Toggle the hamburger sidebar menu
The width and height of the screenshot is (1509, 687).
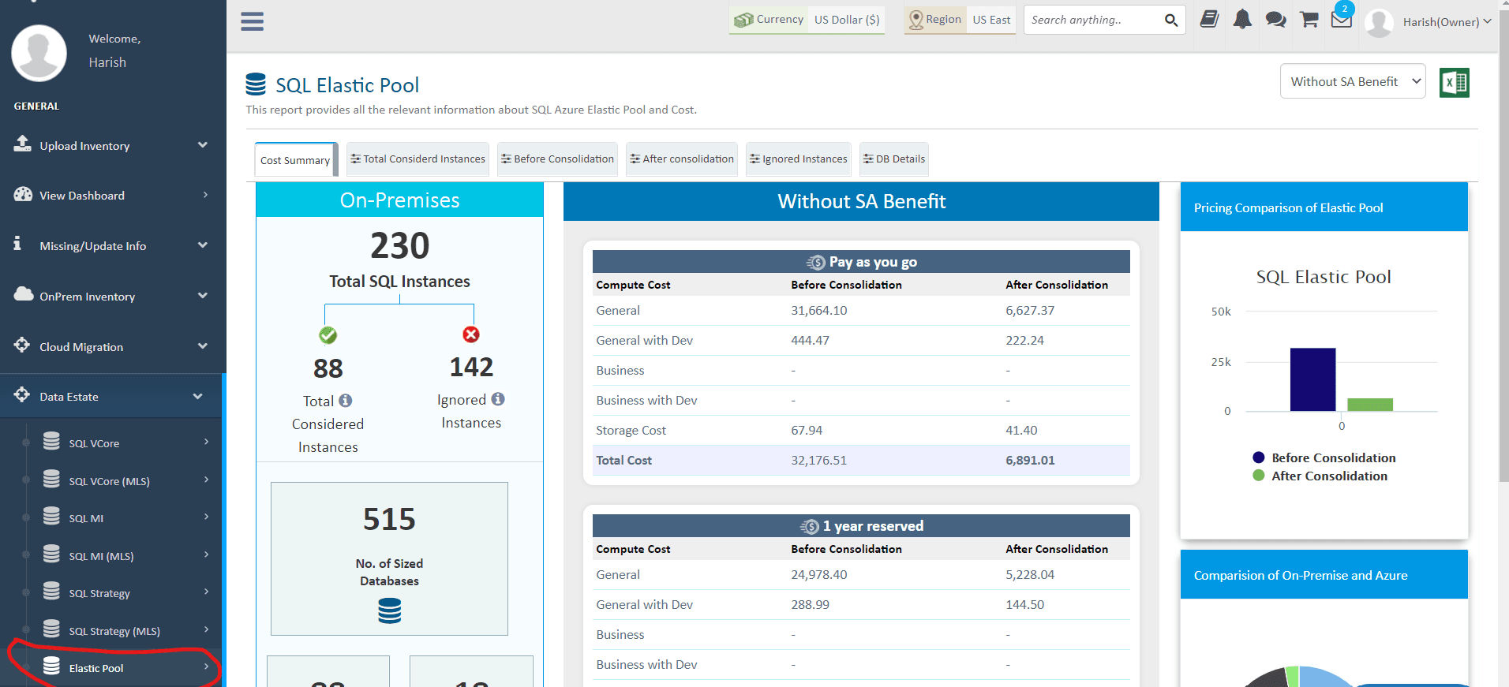pyautogui.click(x=252, y=21)
